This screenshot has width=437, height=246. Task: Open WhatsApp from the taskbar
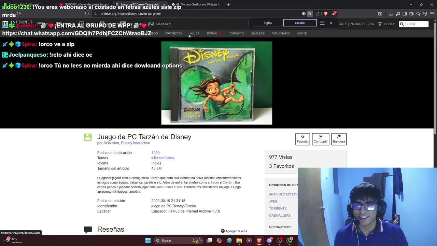(290, 241)
